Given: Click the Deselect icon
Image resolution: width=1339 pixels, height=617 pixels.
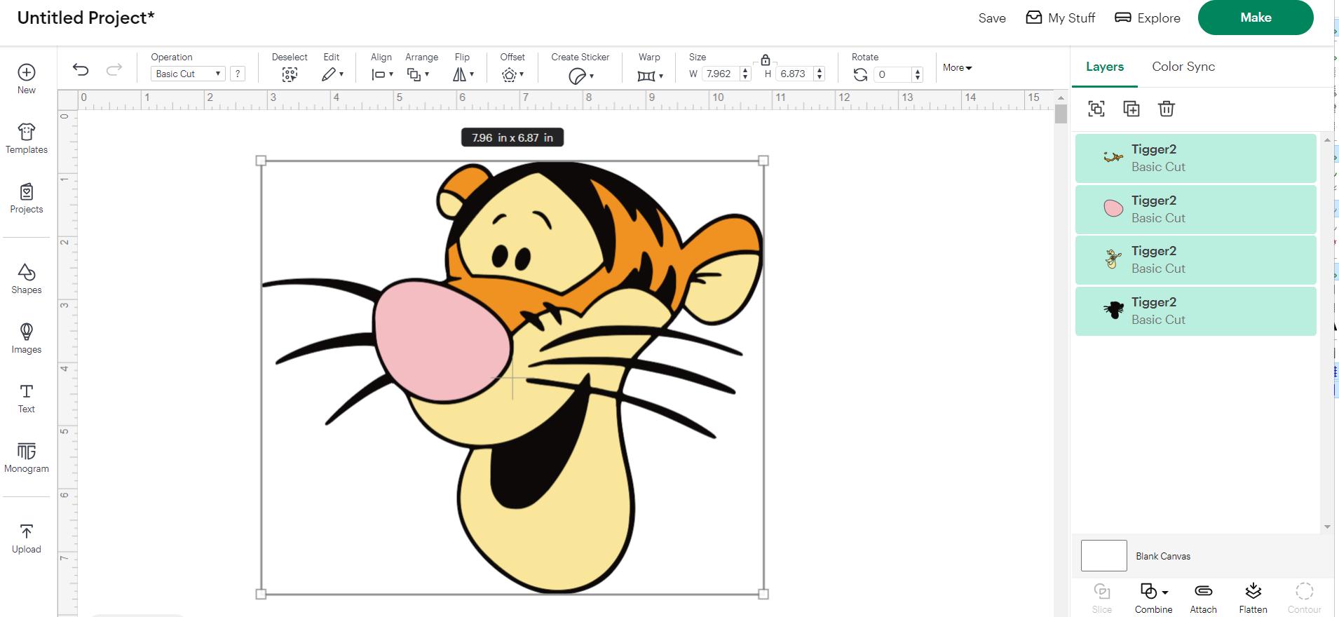Looking at the screenshot, I should [290, 74].
